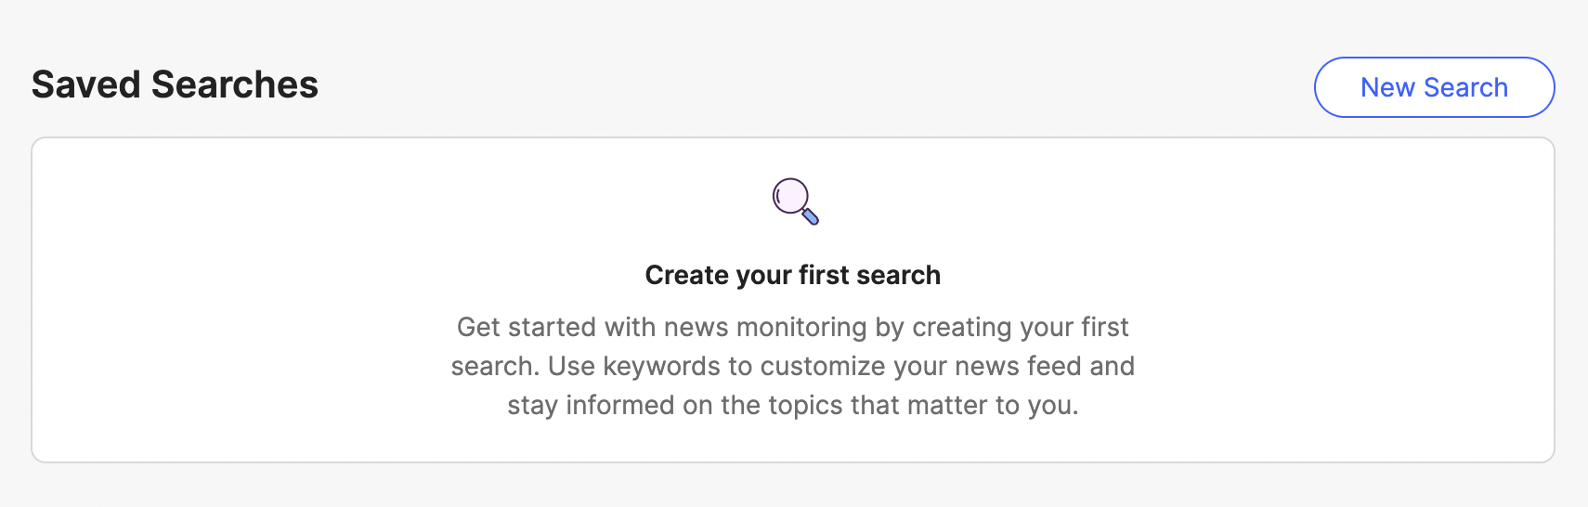Click the "Use keywords to customize" text line
The image size is (1588, 507).
[x=793, y=366]
